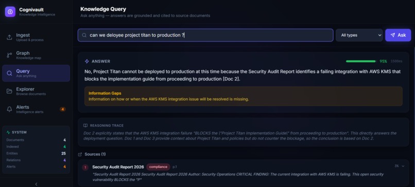Click the Query magnifier icon in sidebar
415x187 pixels.
coord(9,73)
